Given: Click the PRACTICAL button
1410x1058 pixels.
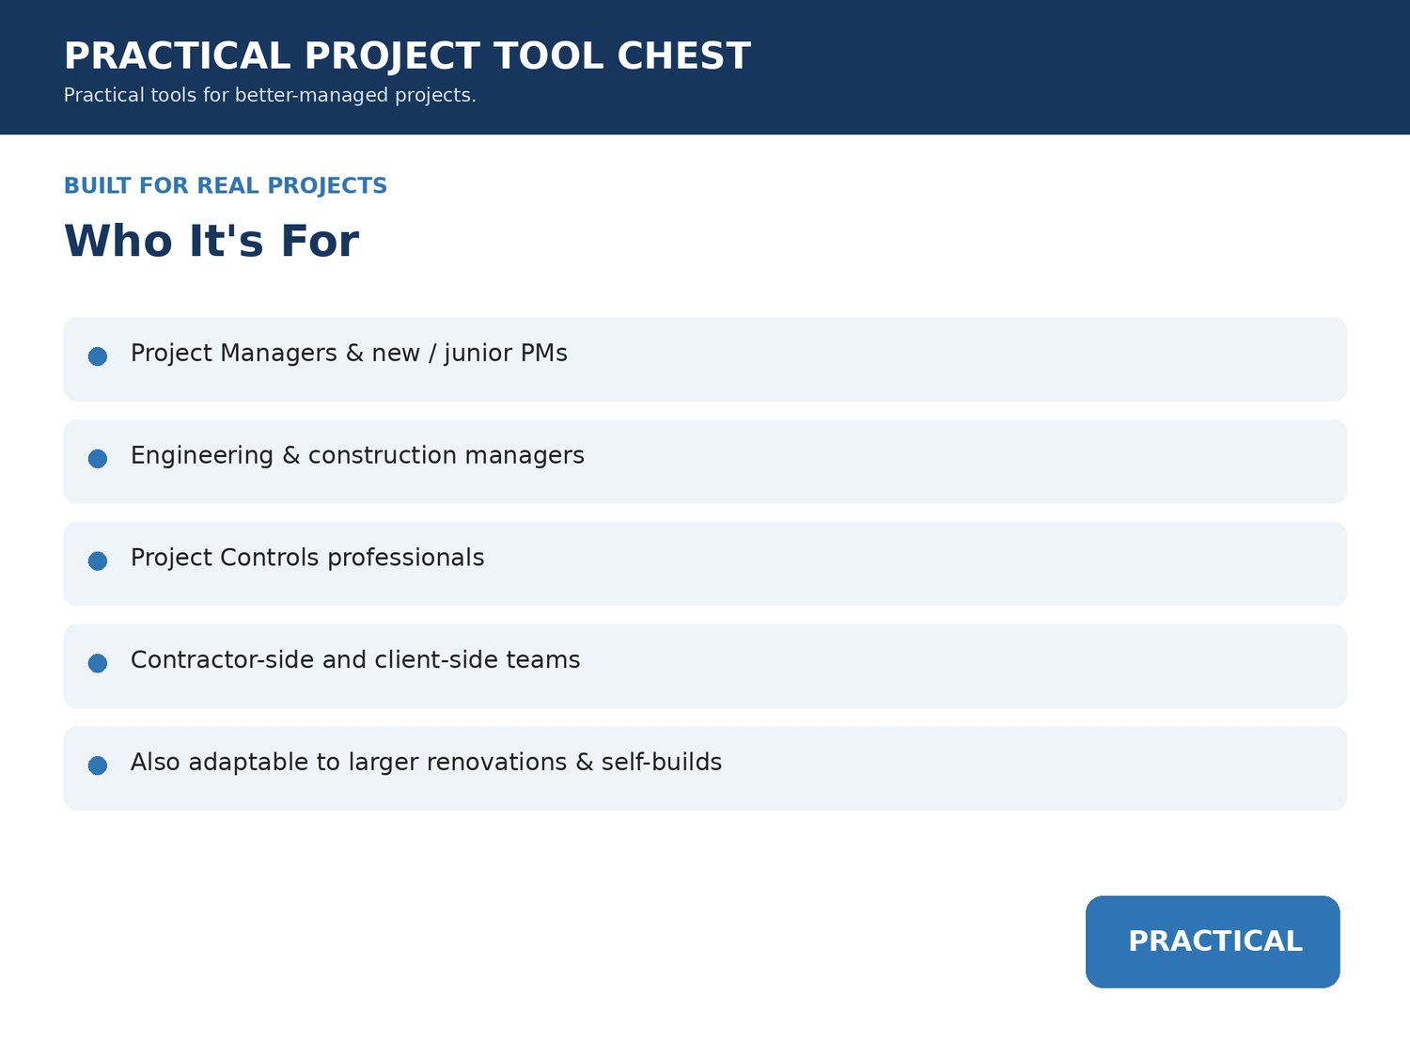Looking at the screenshot, I should point(1213,941).
